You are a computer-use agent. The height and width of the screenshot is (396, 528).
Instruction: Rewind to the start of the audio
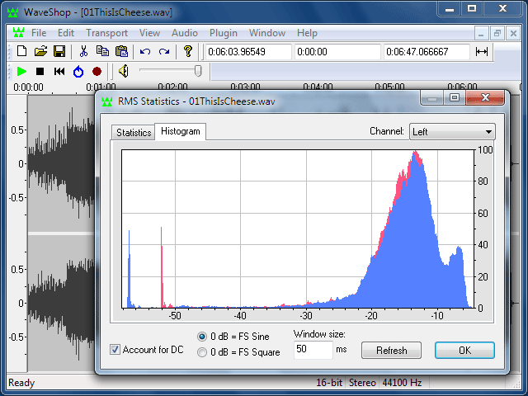(x=59, y=72)
